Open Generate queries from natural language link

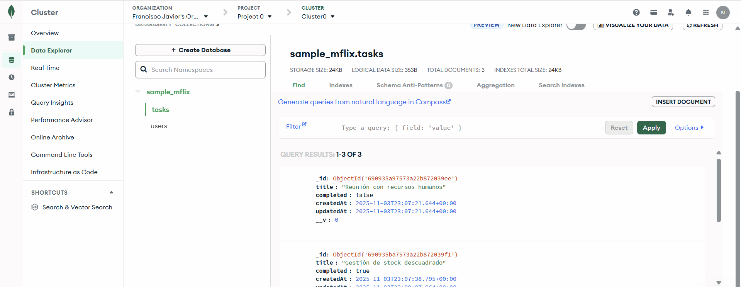click(364, 102)
